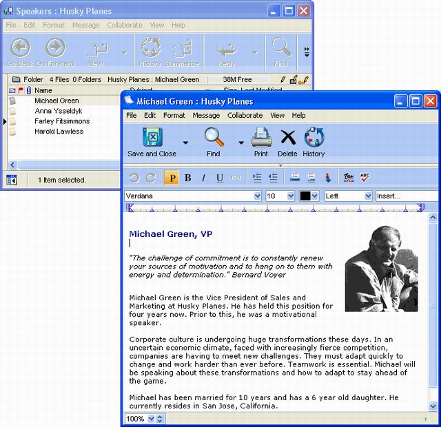Click the increase indent icon

[257, 178]
